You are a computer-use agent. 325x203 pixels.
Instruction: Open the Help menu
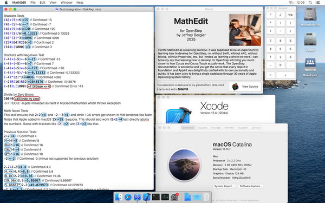(80, 3)
